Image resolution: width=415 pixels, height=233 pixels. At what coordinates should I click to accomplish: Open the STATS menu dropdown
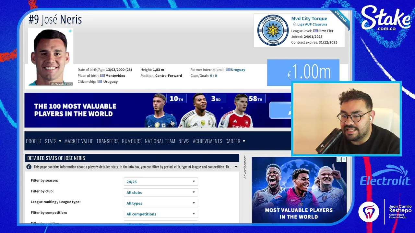coord(53,141)
